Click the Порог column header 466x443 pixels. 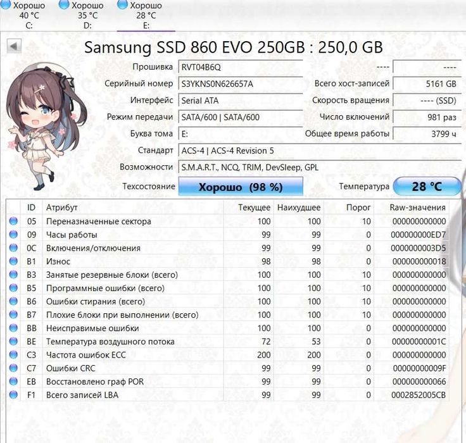coord(349,208)
